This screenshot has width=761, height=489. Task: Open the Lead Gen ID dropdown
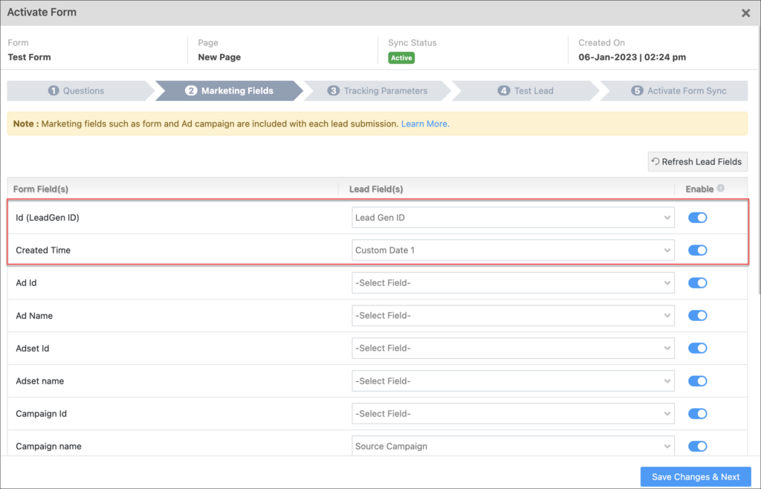coord(513,217)
